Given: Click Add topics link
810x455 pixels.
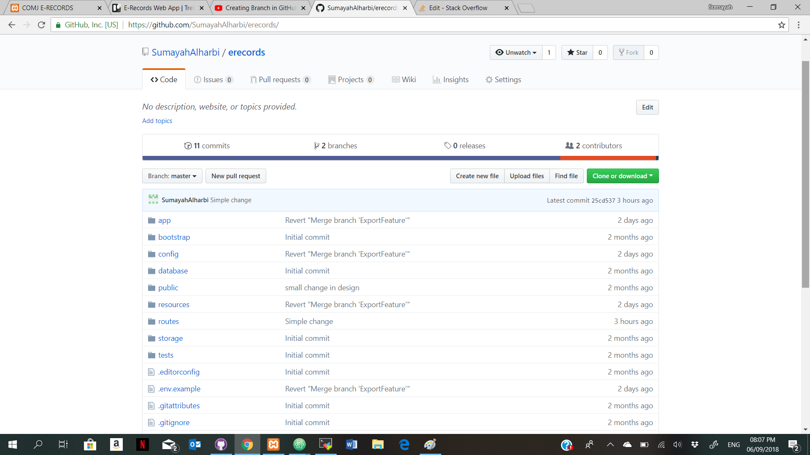Looking at the screenshot, I should pyautogui.click(x=157, y=121).
